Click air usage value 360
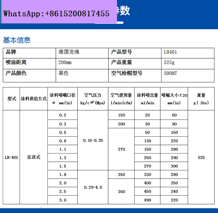 [121, 192]
